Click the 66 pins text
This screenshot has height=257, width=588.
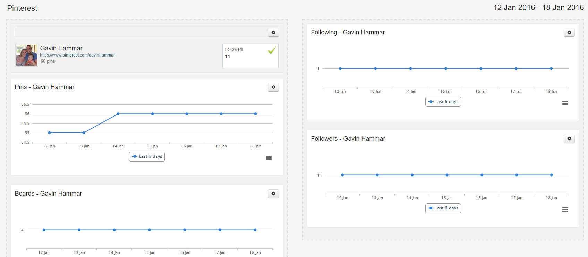point(48,61)
